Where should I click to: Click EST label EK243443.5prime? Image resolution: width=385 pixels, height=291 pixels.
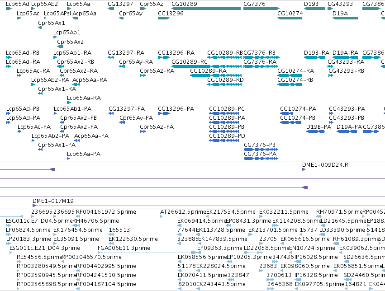[x=221, y=284]
